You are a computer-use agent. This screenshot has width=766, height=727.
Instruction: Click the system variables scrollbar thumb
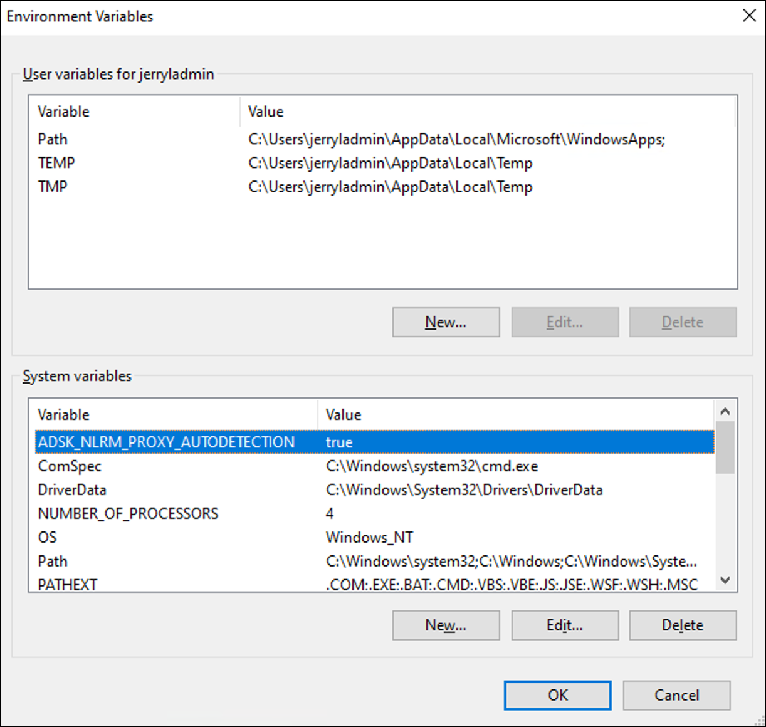725,447
